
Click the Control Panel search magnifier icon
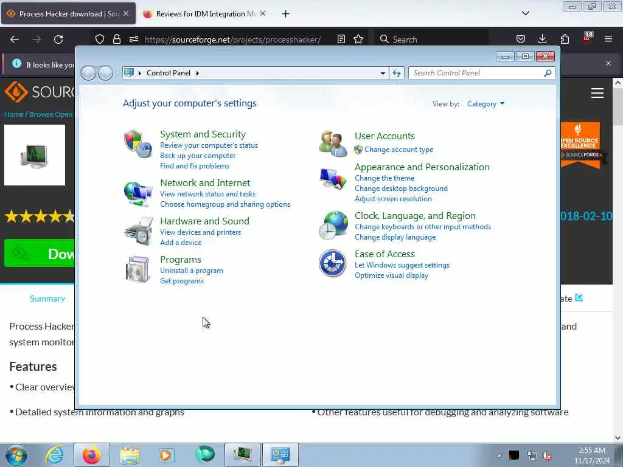click(x=548, y=73)
